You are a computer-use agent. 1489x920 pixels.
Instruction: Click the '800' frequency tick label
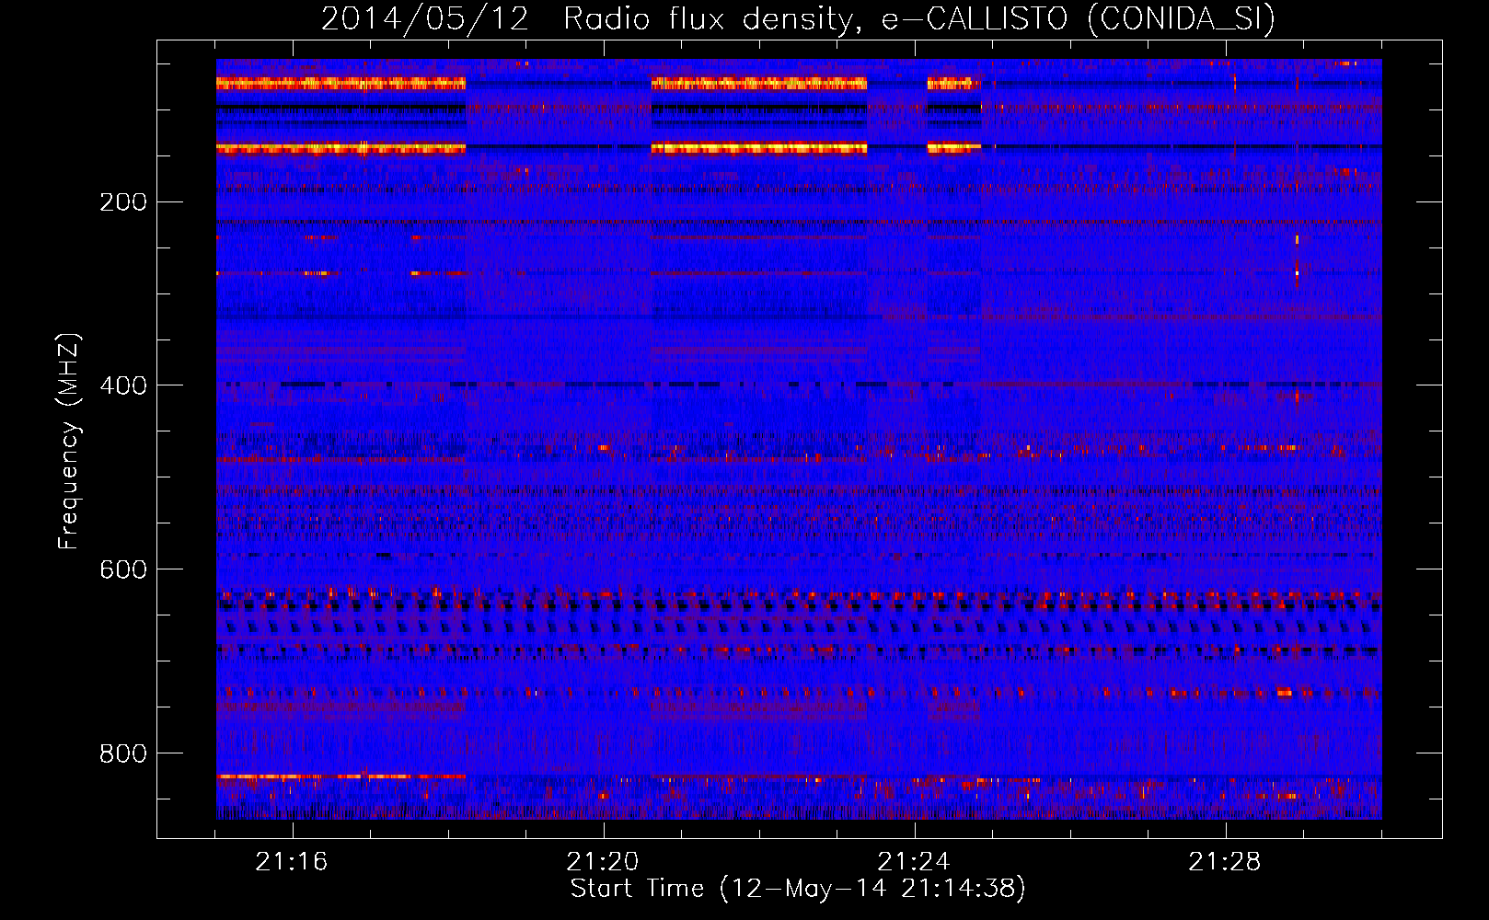coord(123,753)
